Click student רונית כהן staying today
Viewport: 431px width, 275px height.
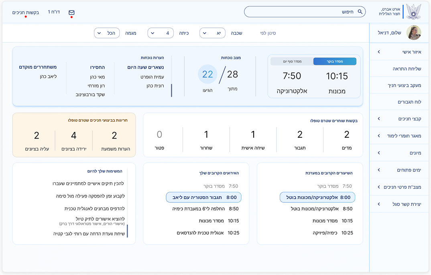155,86
